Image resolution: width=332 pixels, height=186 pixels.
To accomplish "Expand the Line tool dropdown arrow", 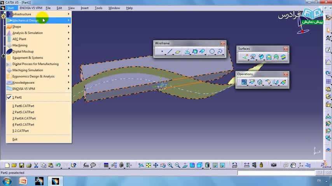I will pyautogui.click(x=173, y=55).
